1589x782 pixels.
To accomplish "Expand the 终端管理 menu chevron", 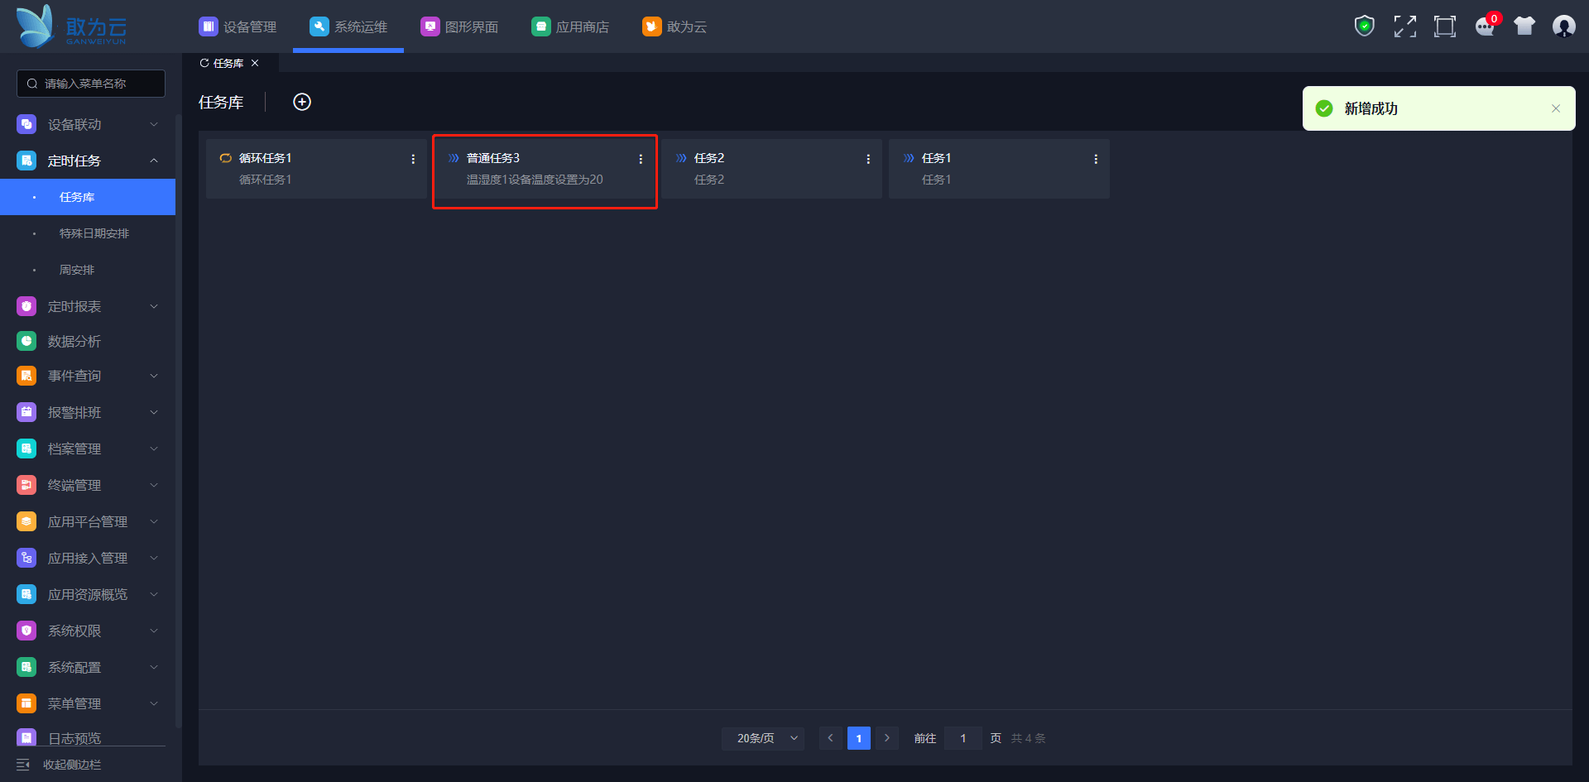I will click(154, 485).
